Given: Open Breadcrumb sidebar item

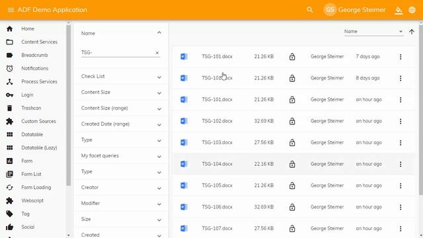Looking at the screenshot, I should [34, 55].
